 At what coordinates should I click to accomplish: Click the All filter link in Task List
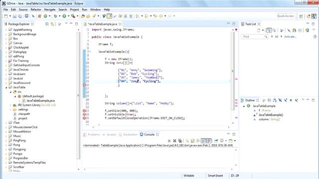[x=276, y=37]
